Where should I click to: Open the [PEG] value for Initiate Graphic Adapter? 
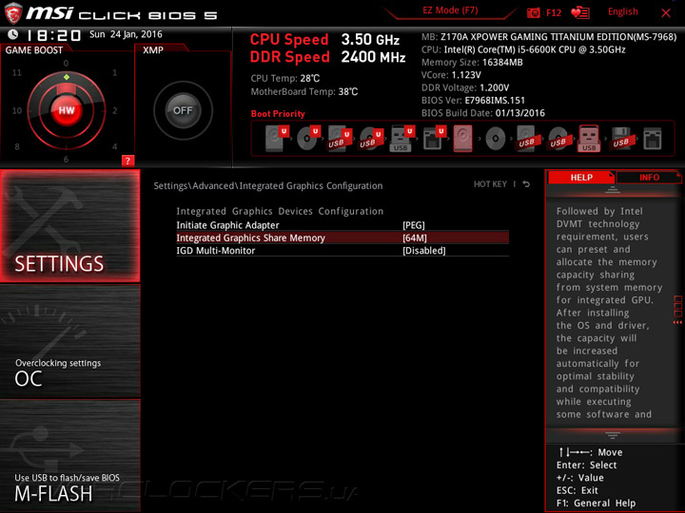[414, 225]
